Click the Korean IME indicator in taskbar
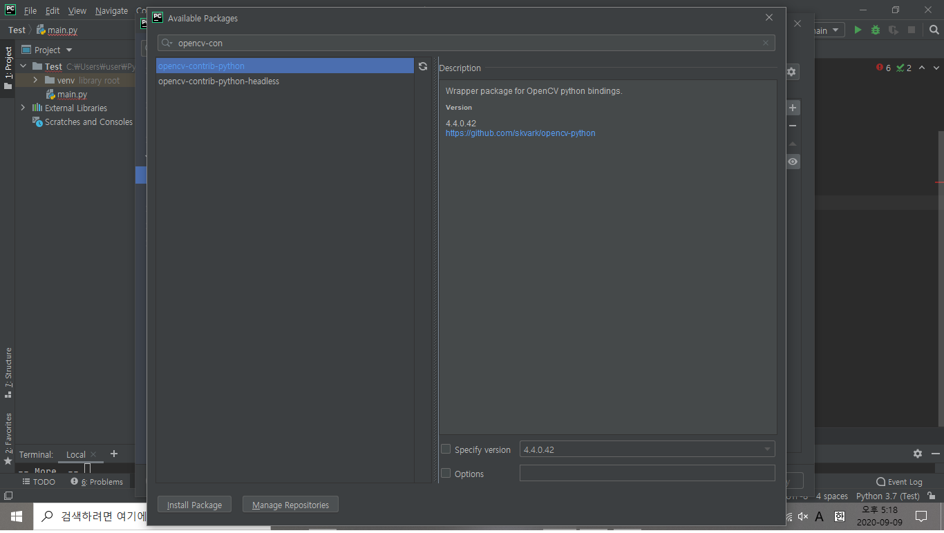 pyautogui.click(x=840, y=516)
